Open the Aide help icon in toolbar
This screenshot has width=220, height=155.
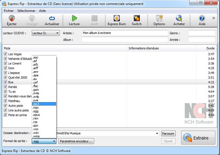coord(202,20)
